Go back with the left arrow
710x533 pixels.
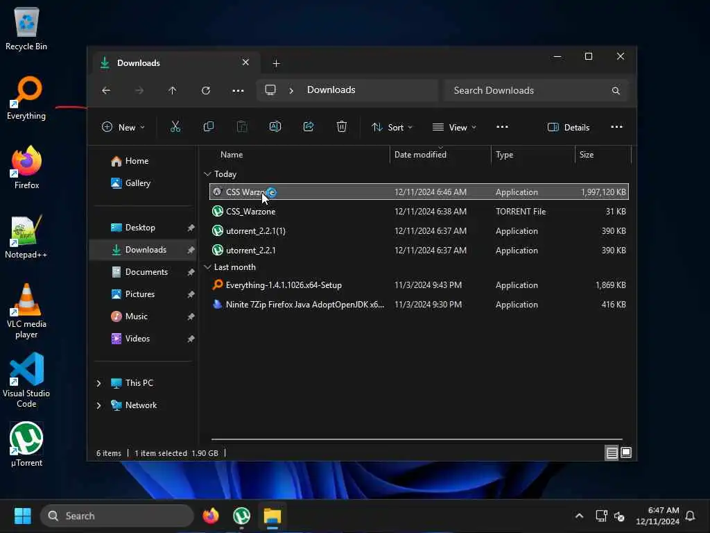[x=106, y=91]
